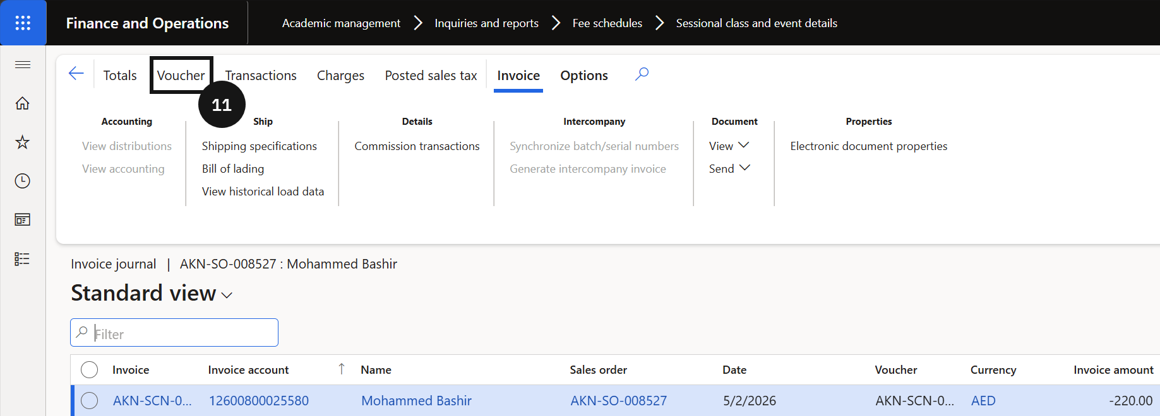This screenshot has height=416, width=1160.
Task: Open Commission transactions
Action: pos(417,146)
